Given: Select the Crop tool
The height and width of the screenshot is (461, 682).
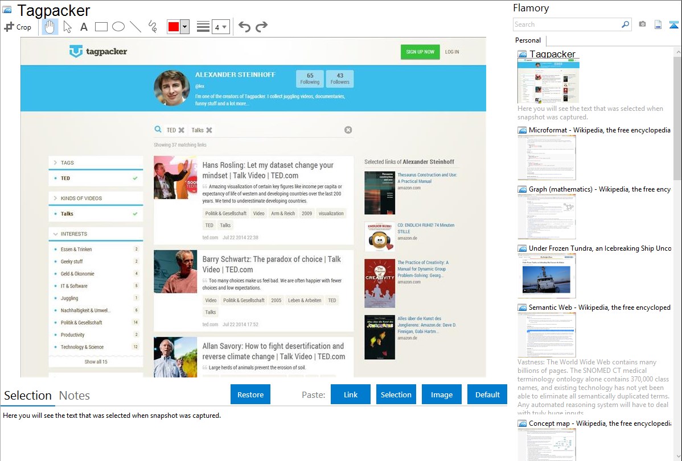Looking at the screenshot, I should point(18,27).
